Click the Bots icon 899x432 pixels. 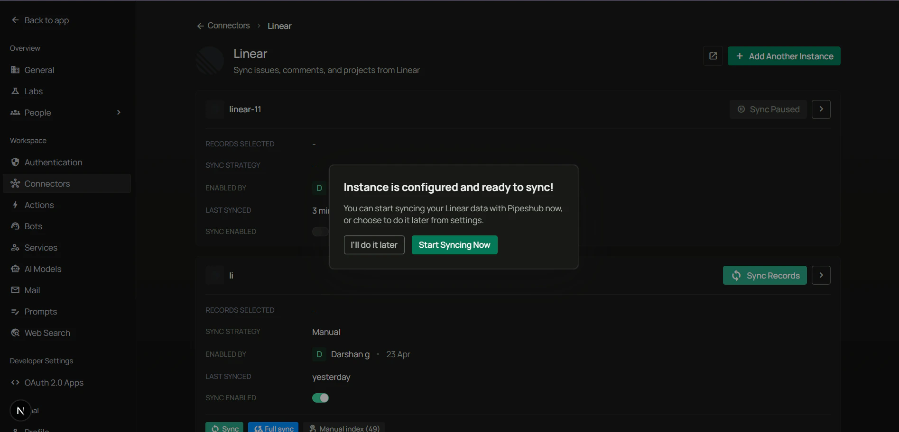pos(15,226)
